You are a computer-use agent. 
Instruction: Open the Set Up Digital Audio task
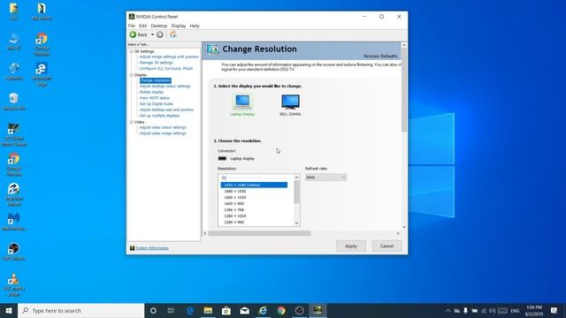[157, 104]
